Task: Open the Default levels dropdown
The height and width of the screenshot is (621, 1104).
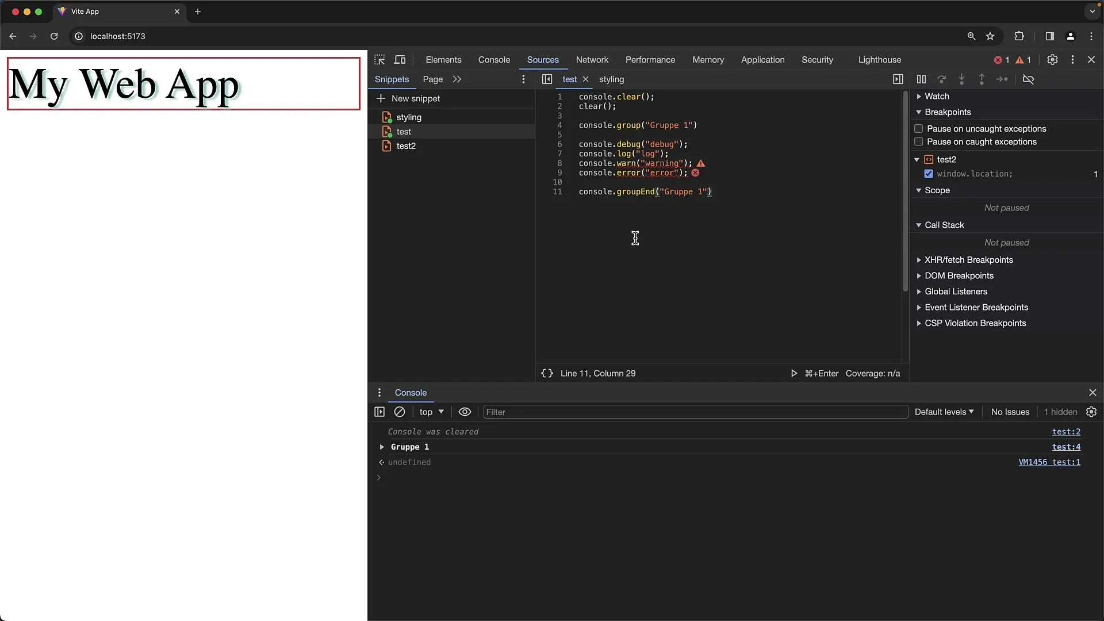Action: pos(944,412)
